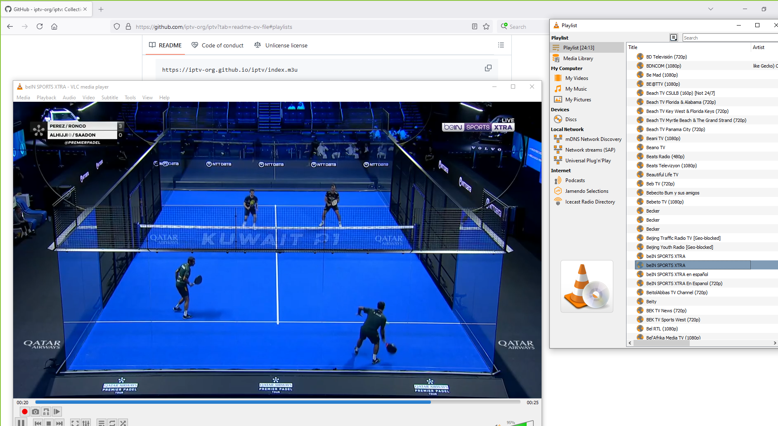Click the Playlist window Search field
Viewport: 778px width, 426px height.
pos(730,38)
